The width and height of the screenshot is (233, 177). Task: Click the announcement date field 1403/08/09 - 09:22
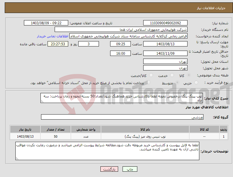tap(46, 23)
